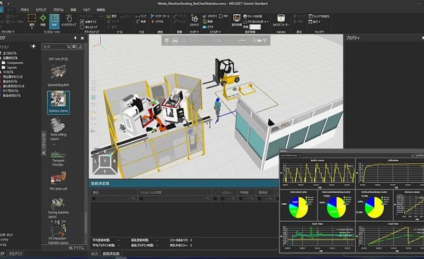Activate the PnP tool in ribbon
424x259 pixels.
[x=55, y=21]
